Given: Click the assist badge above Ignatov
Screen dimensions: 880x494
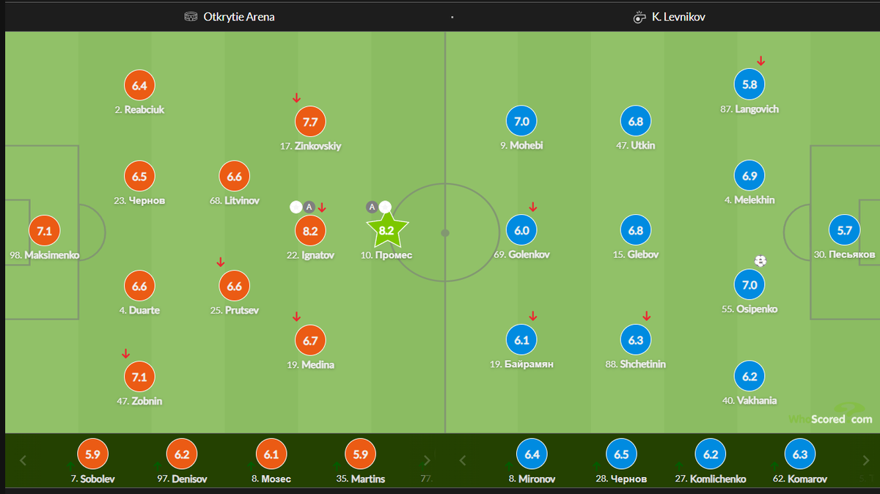Looking at the screenshot, I should point(309,207).
